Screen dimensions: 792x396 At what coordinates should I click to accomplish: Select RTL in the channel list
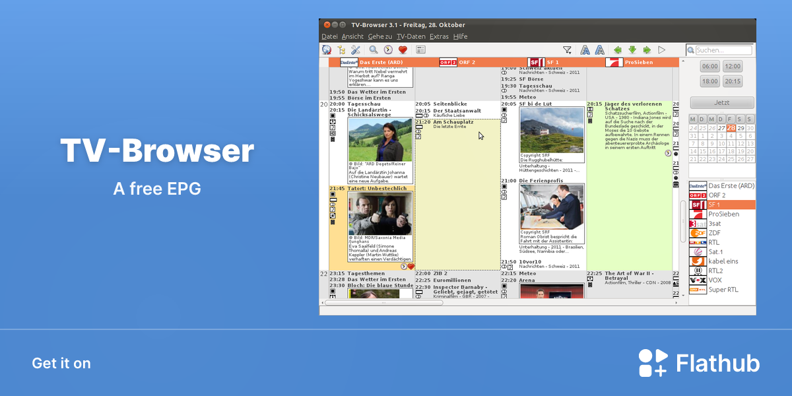(x=722, y=242)
